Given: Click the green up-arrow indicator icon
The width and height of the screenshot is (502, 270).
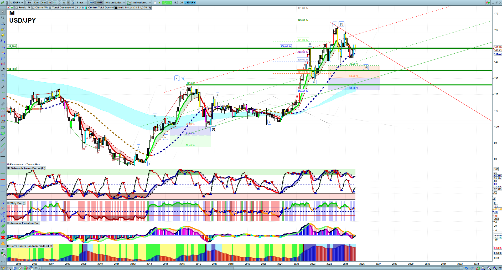Looking at the screenshot, I should coord(12,8).
